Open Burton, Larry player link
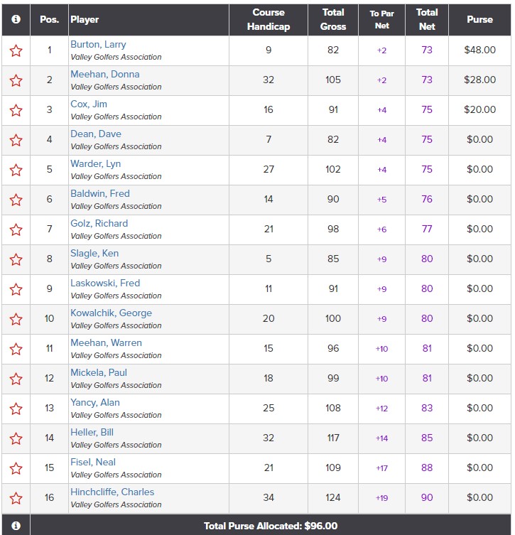Viewport: 515px width, 535px height. 98,45
